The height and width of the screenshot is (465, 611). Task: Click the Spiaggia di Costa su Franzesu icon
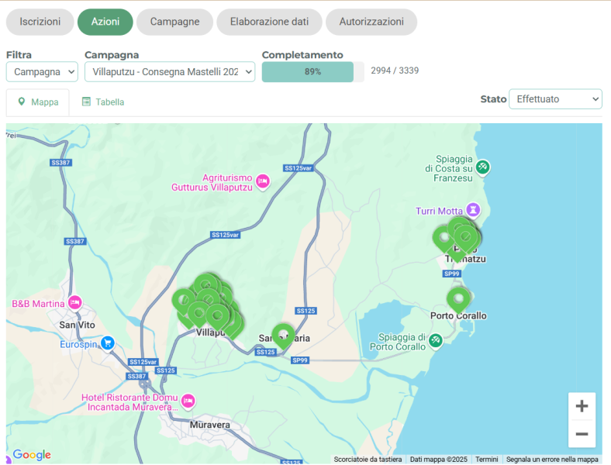coord(483,167)
